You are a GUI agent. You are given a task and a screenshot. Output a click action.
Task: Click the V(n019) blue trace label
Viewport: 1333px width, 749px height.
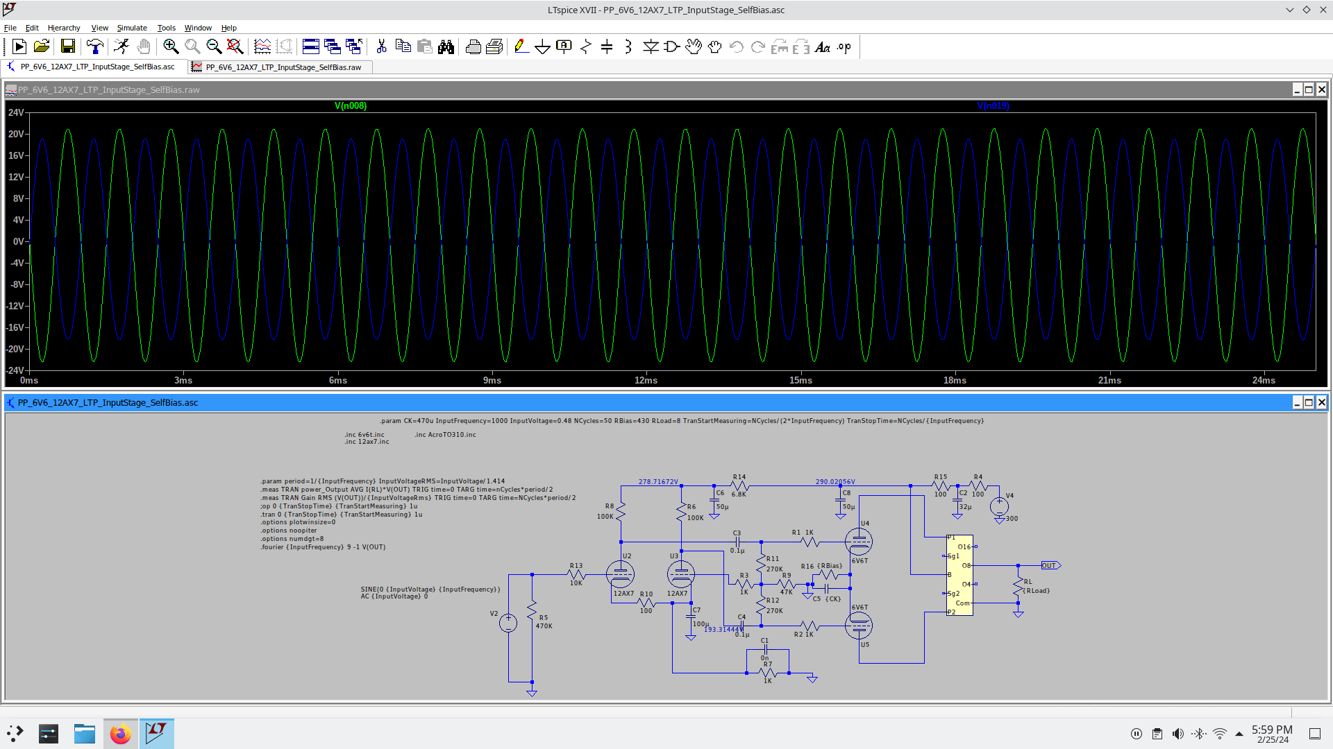coord(994,105)
